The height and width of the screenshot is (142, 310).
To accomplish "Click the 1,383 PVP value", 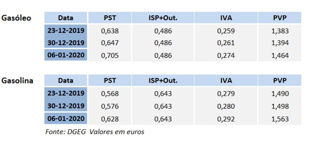I will 280,31.
